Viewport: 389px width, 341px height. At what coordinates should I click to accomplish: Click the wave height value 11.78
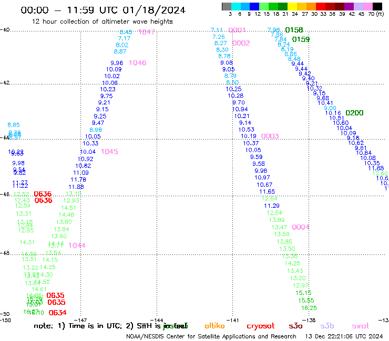pos(78,179)
